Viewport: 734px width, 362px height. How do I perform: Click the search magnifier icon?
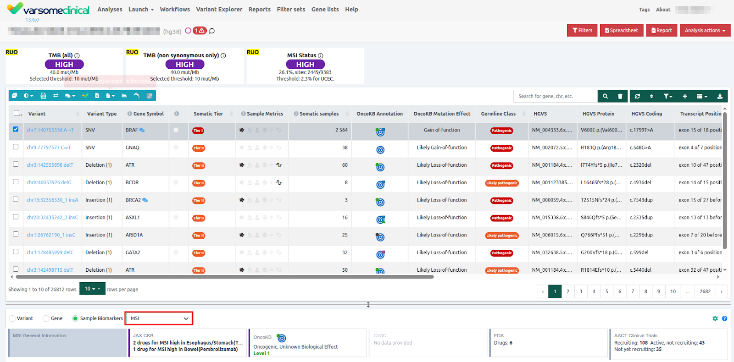[605, 96]
